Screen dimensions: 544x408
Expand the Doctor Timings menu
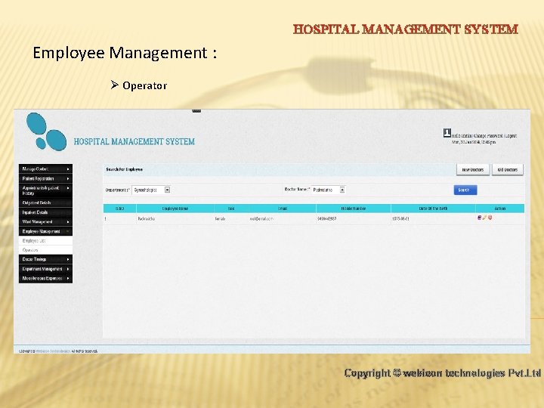tap(45, 259)
